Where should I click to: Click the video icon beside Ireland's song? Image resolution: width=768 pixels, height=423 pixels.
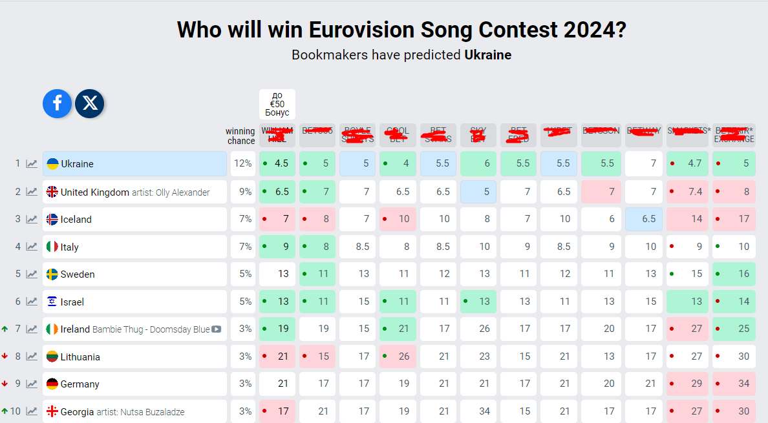click(x=217, y=329)
